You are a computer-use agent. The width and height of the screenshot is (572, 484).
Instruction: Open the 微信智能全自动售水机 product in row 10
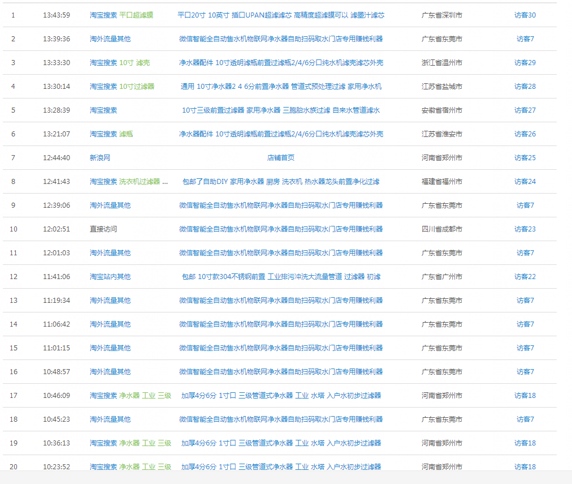coord(281,229)
